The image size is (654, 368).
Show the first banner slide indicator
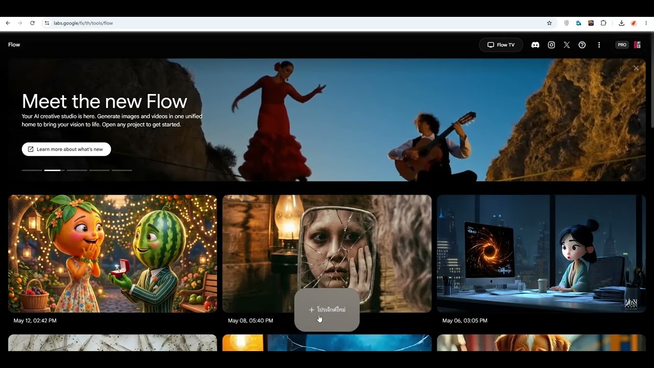pos(32,170)
